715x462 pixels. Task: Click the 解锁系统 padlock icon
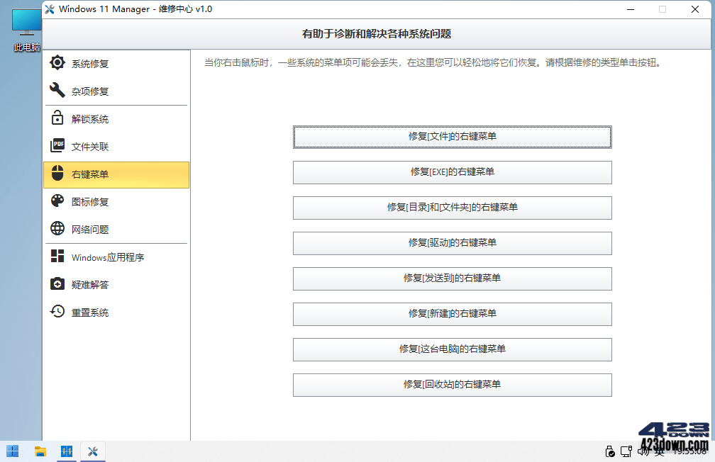tap(57, 118)
